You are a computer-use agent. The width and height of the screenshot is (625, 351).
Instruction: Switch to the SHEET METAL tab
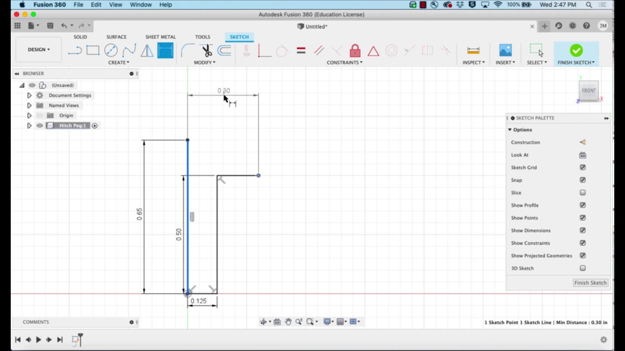[160, 37]
